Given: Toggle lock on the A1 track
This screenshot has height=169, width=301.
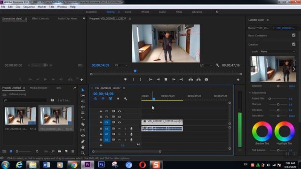Looking at the screenshot, I should (101, 129).
